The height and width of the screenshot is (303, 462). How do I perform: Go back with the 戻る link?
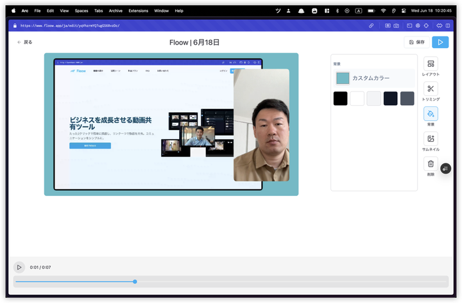coord(24,42)
